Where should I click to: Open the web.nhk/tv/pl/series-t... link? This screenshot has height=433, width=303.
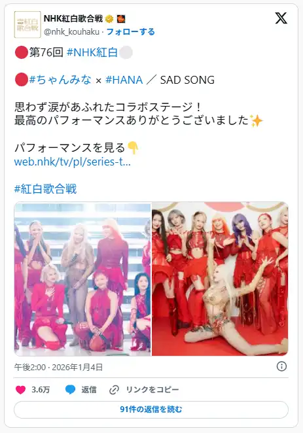click(x=73, y=162)
